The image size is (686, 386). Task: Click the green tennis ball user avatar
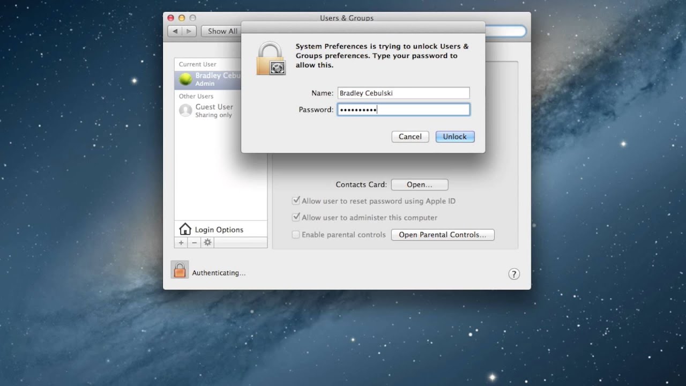pos(185,79)
